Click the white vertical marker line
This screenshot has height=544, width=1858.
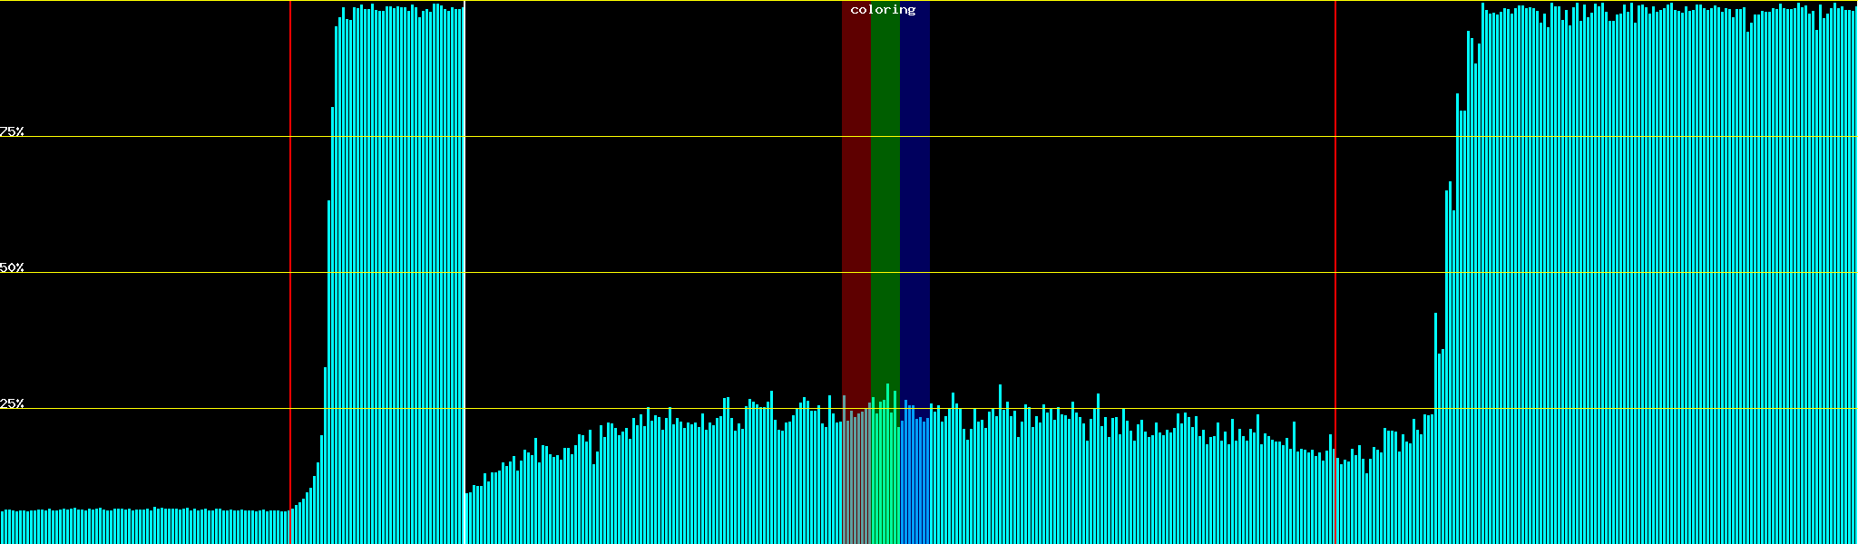click(x=464, y=272)
